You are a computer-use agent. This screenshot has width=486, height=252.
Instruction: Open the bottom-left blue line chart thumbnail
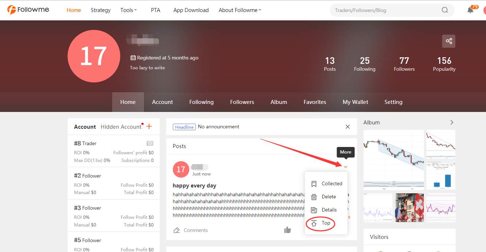tap(378, 208)
